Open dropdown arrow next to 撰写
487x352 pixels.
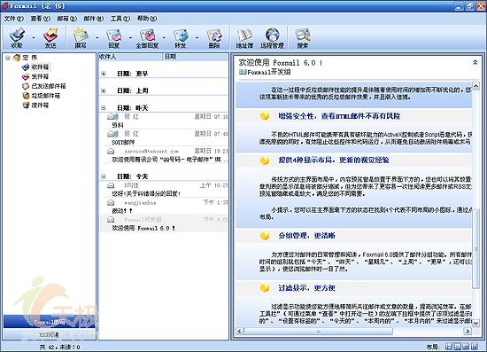pyautogui.click(x=97, y=38)
